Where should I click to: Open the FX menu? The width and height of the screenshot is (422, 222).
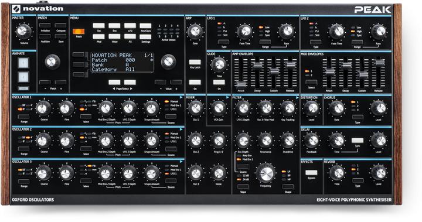tap(130, 36)
